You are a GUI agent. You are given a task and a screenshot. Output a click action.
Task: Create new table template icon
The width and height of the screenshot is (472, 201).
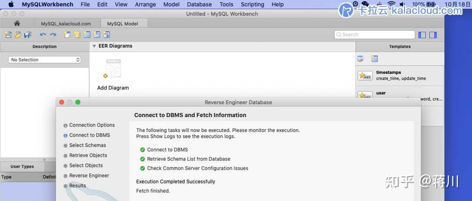[374, 59]
